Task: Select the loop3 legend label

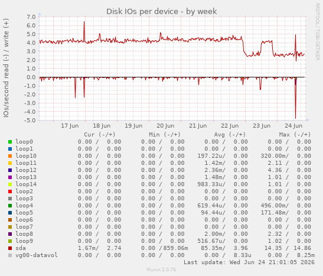Action: 24,199
